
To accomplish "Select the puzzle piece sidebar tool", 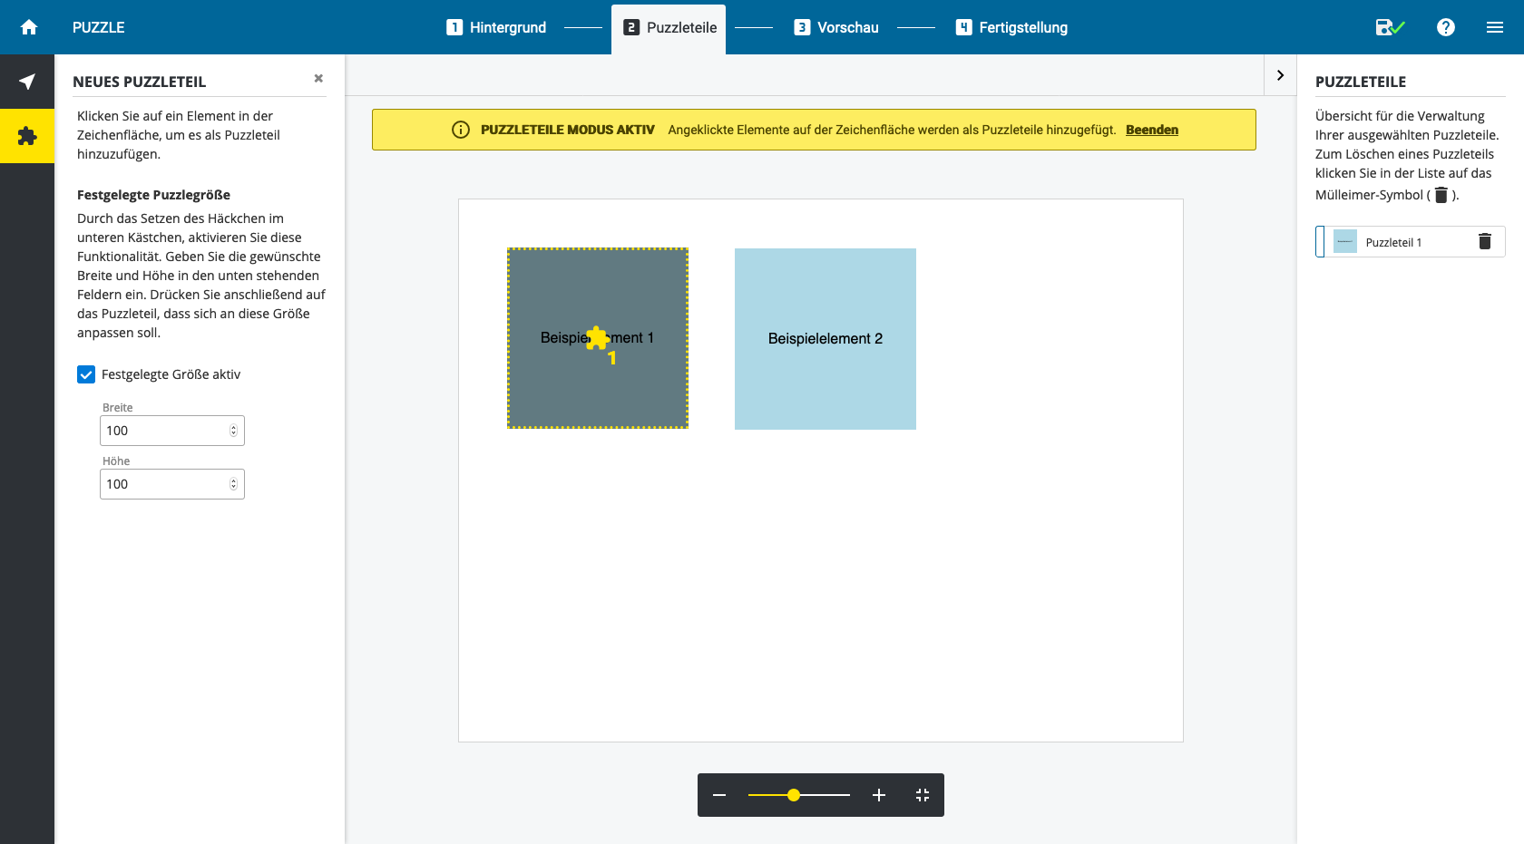I will [x=27, y=136].
